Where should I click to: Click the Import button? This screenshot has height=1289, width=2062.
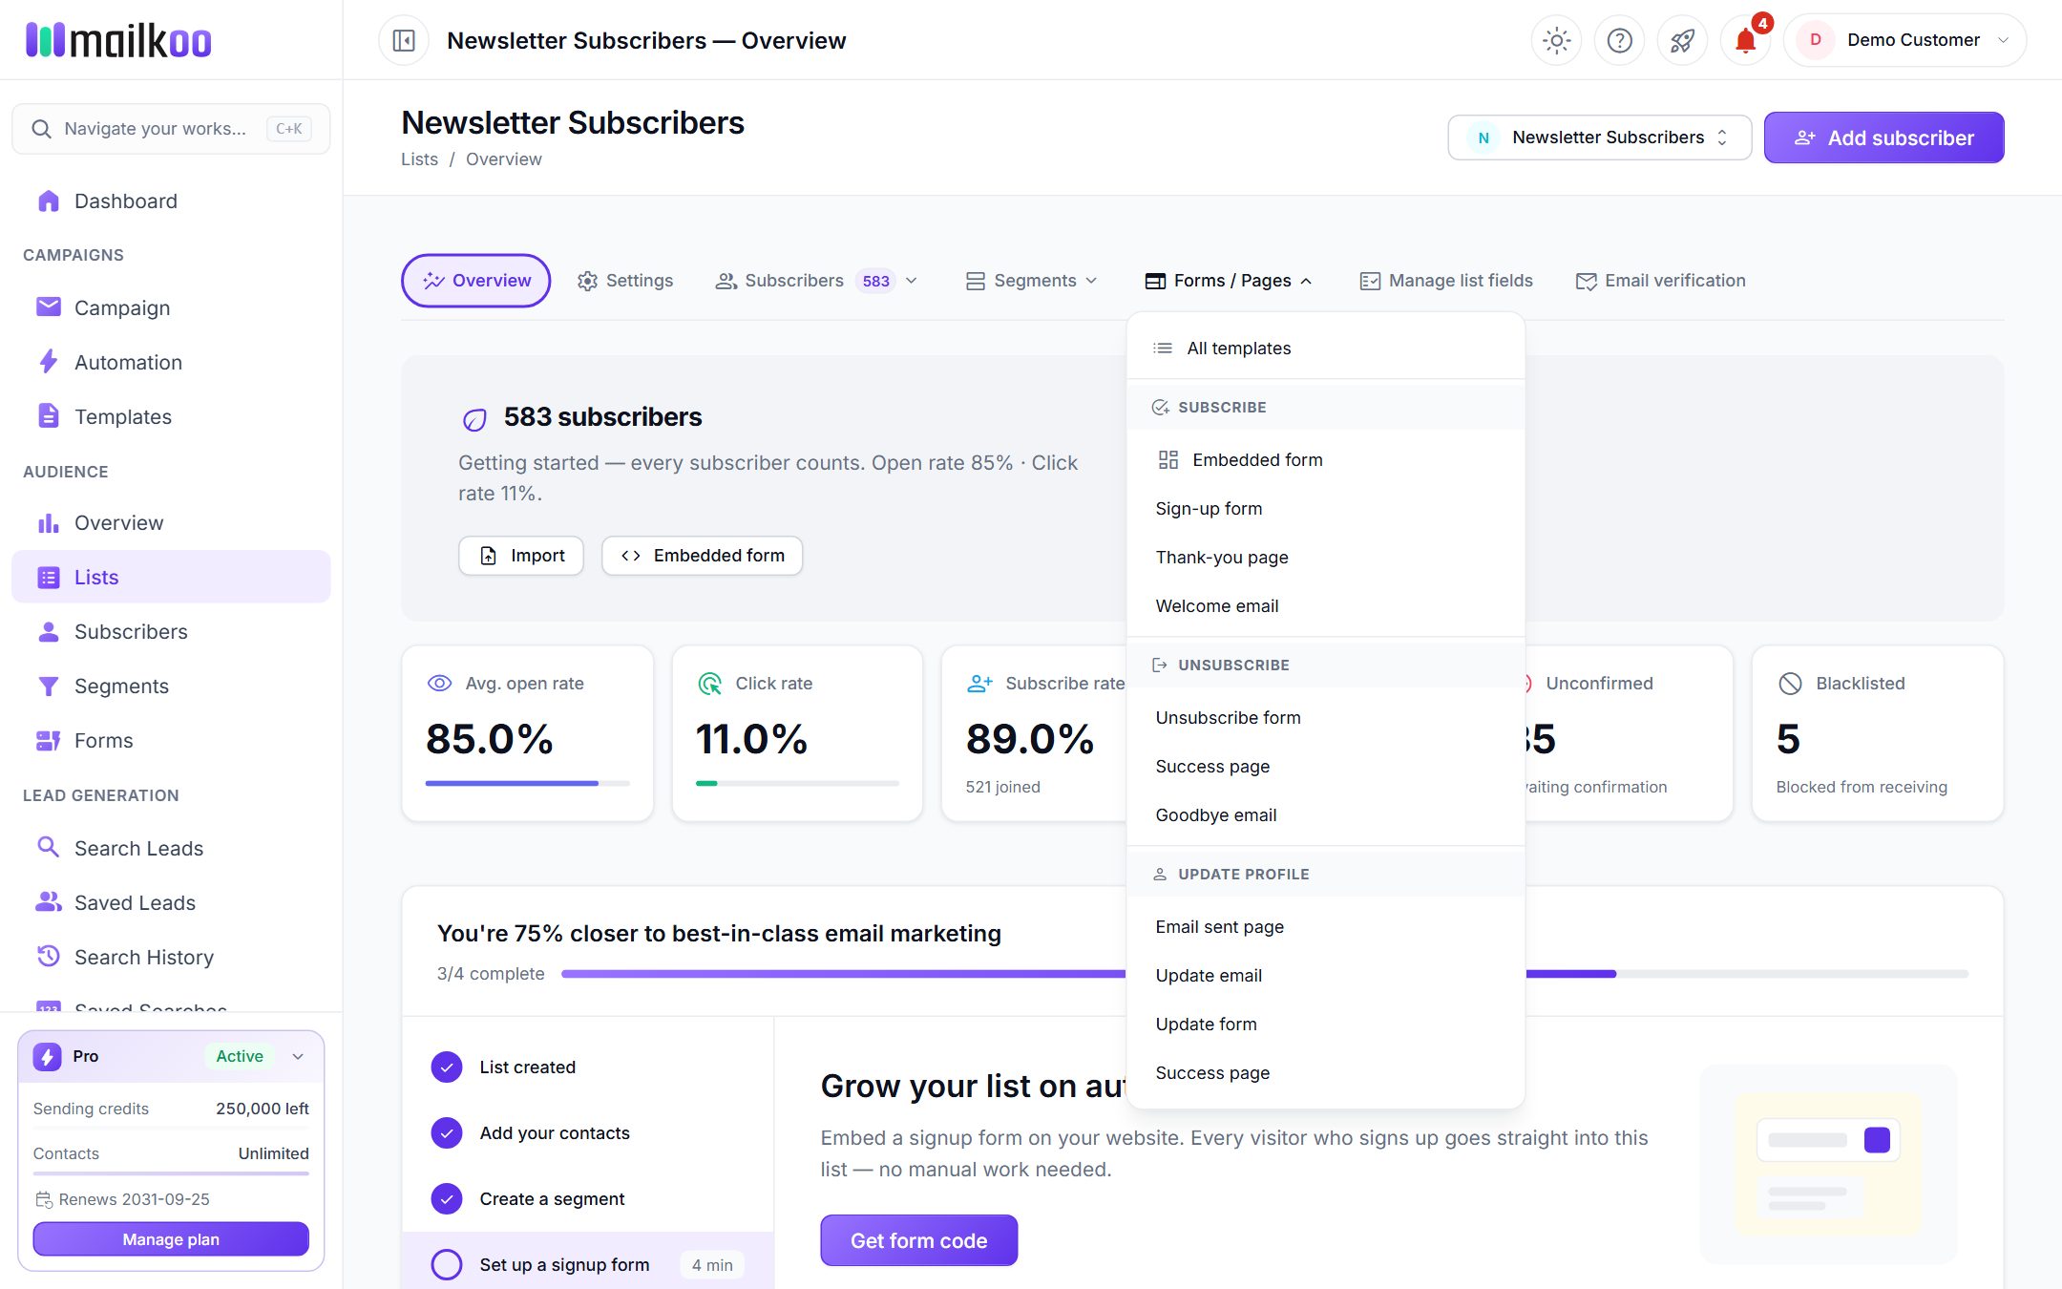(x=521, y=556)
